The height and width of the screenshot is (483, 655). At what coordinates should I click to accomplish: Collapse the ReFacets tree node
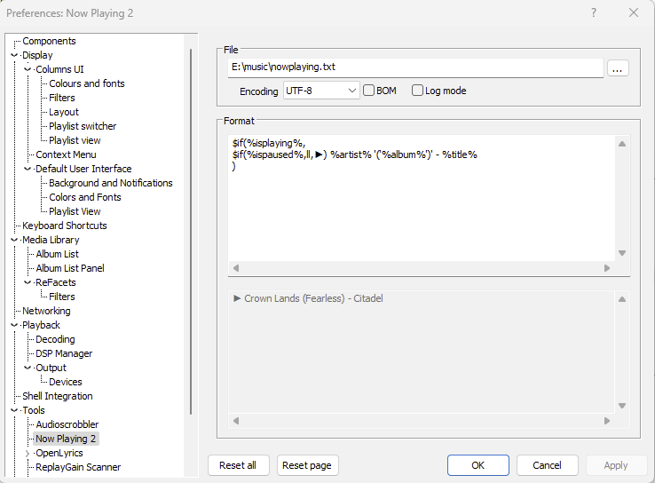[28, 282]
